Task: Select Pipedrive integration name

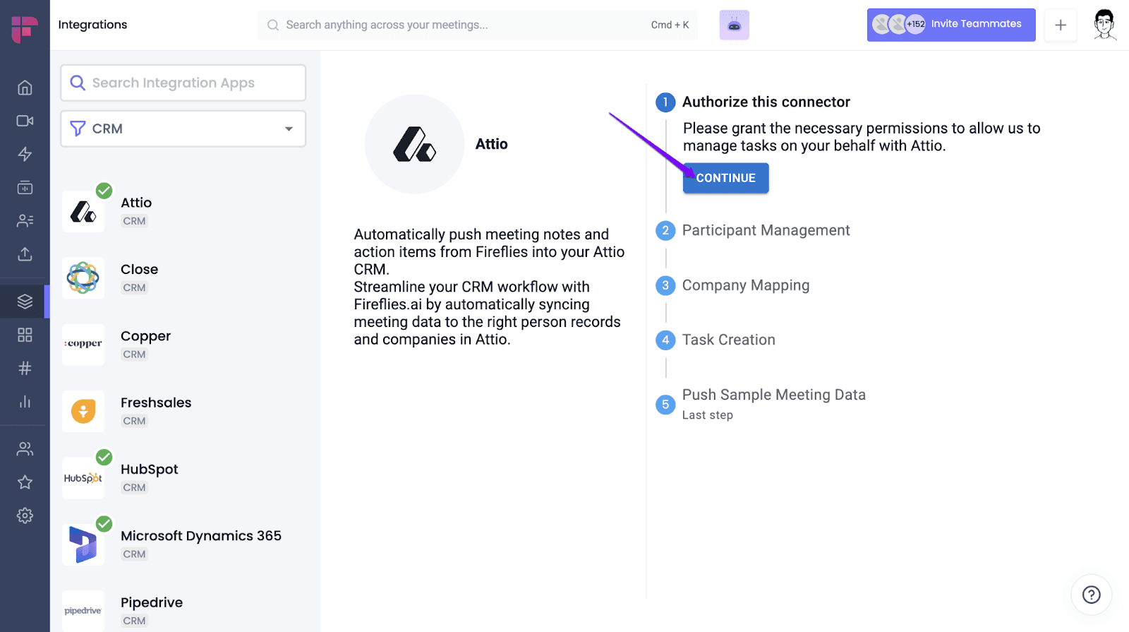Action: tap(152, 602)
